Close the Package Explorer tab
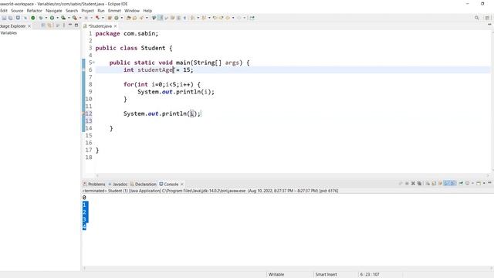This screenshot has height=278, width=494. (x=29, y=25)
